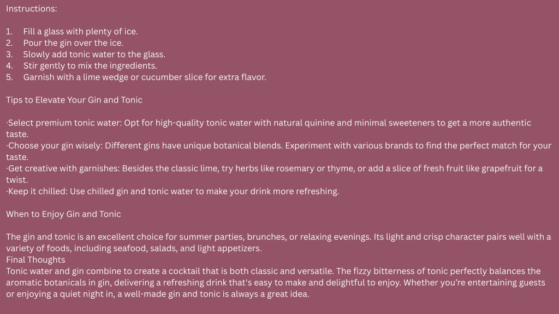Click step 5 about garnishing with lime wedge
Image resolution: width=559 pixels, height=314 pixels.
coord(136,77)
